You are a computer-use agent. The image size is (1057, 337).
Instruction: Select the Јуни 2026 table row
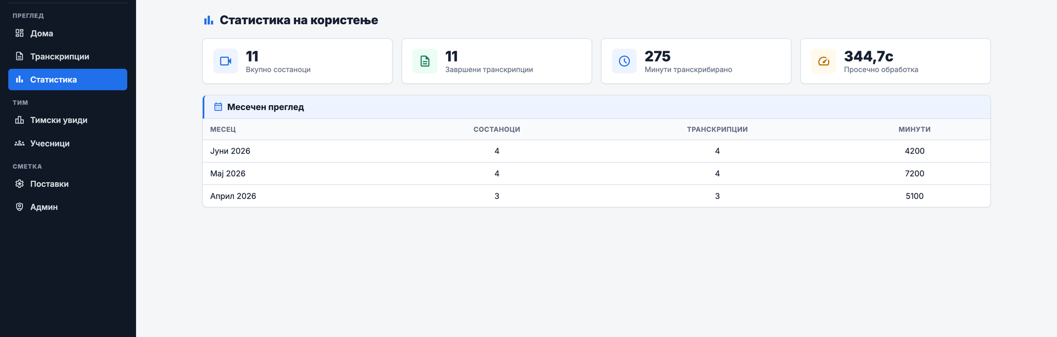tap(596, 151)
